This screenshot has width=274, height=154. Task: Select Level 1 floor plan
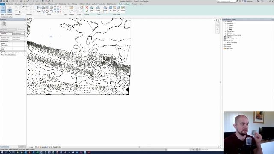[231, 27]
